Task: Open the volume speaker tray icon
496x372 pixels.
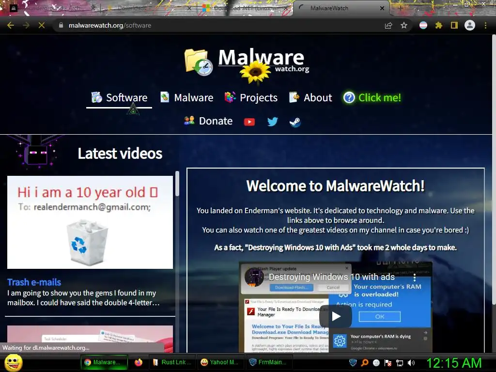Action: point(411,363)
